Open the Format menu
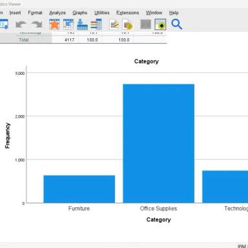 click(x=36, y=13)
